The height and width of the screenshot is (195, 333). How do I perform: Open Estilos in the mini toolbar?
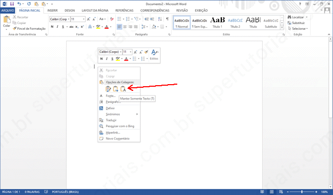[154, 55]
